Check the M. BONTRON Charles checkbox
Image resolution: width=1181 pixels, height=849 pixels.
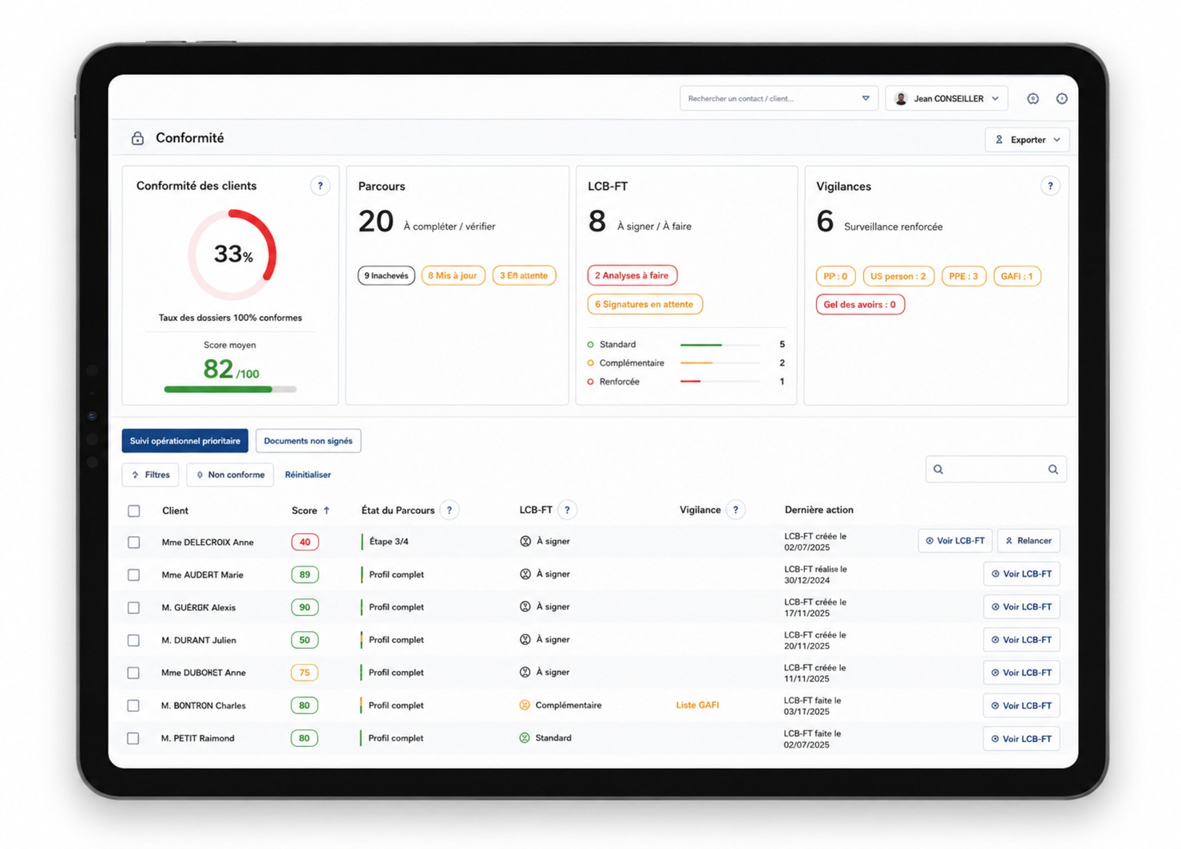click(133, 705)
